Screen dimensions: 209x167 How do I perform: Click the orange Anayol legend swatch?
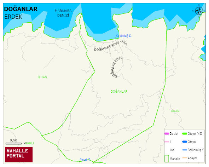[x=185, y=158]
